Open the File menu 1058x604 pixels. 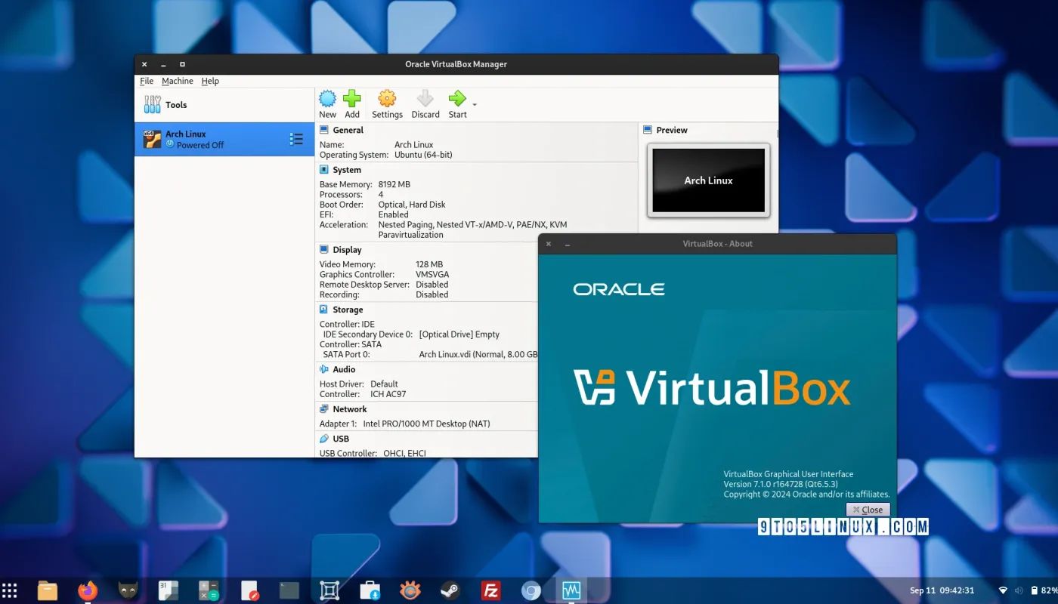coord(147,81)
